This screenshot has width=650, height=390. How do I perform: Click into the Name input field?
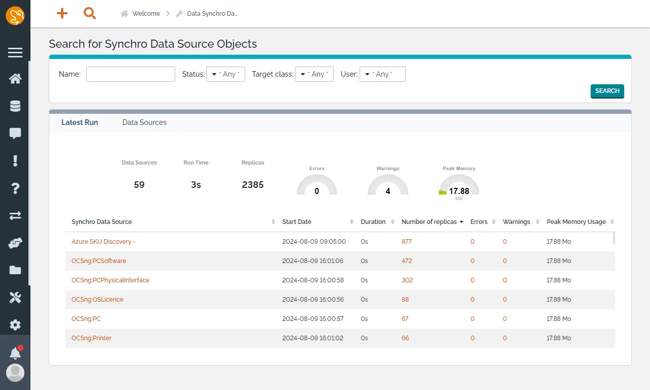click(131, 74)
